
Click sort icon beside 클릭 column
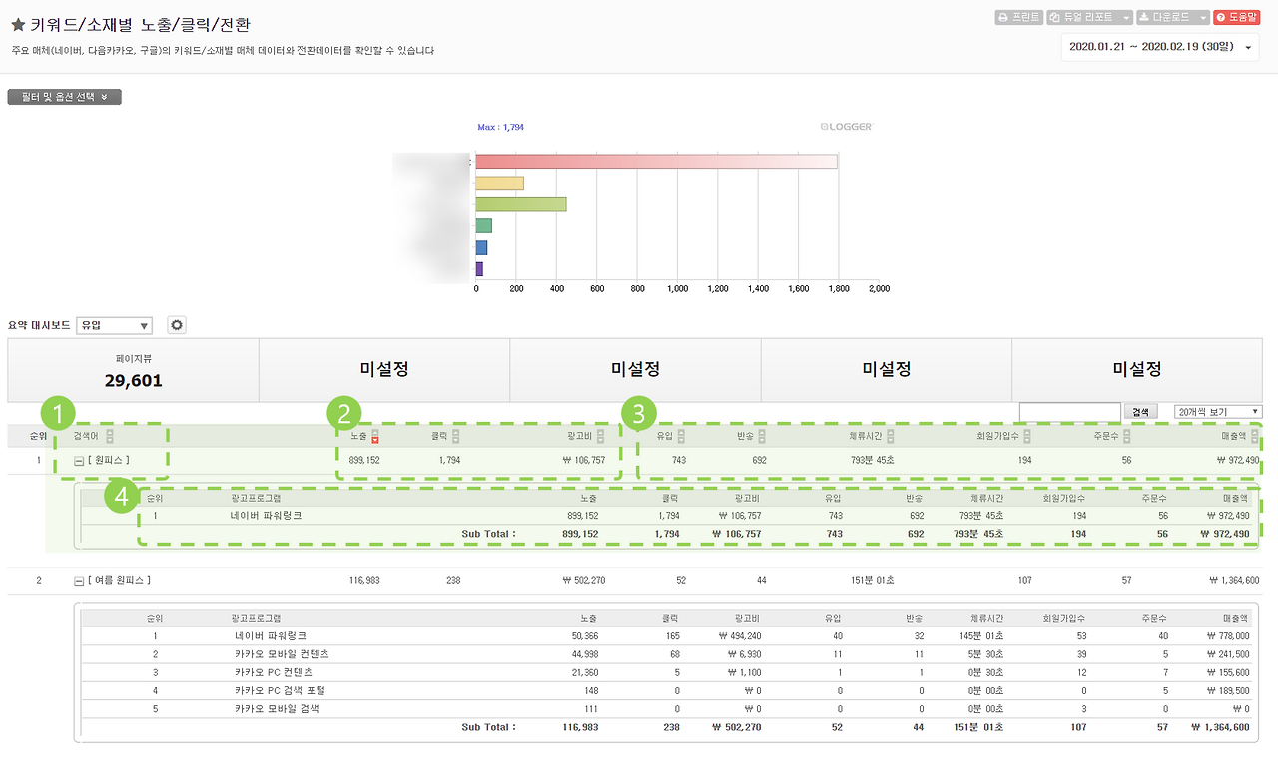click(455, 436)
